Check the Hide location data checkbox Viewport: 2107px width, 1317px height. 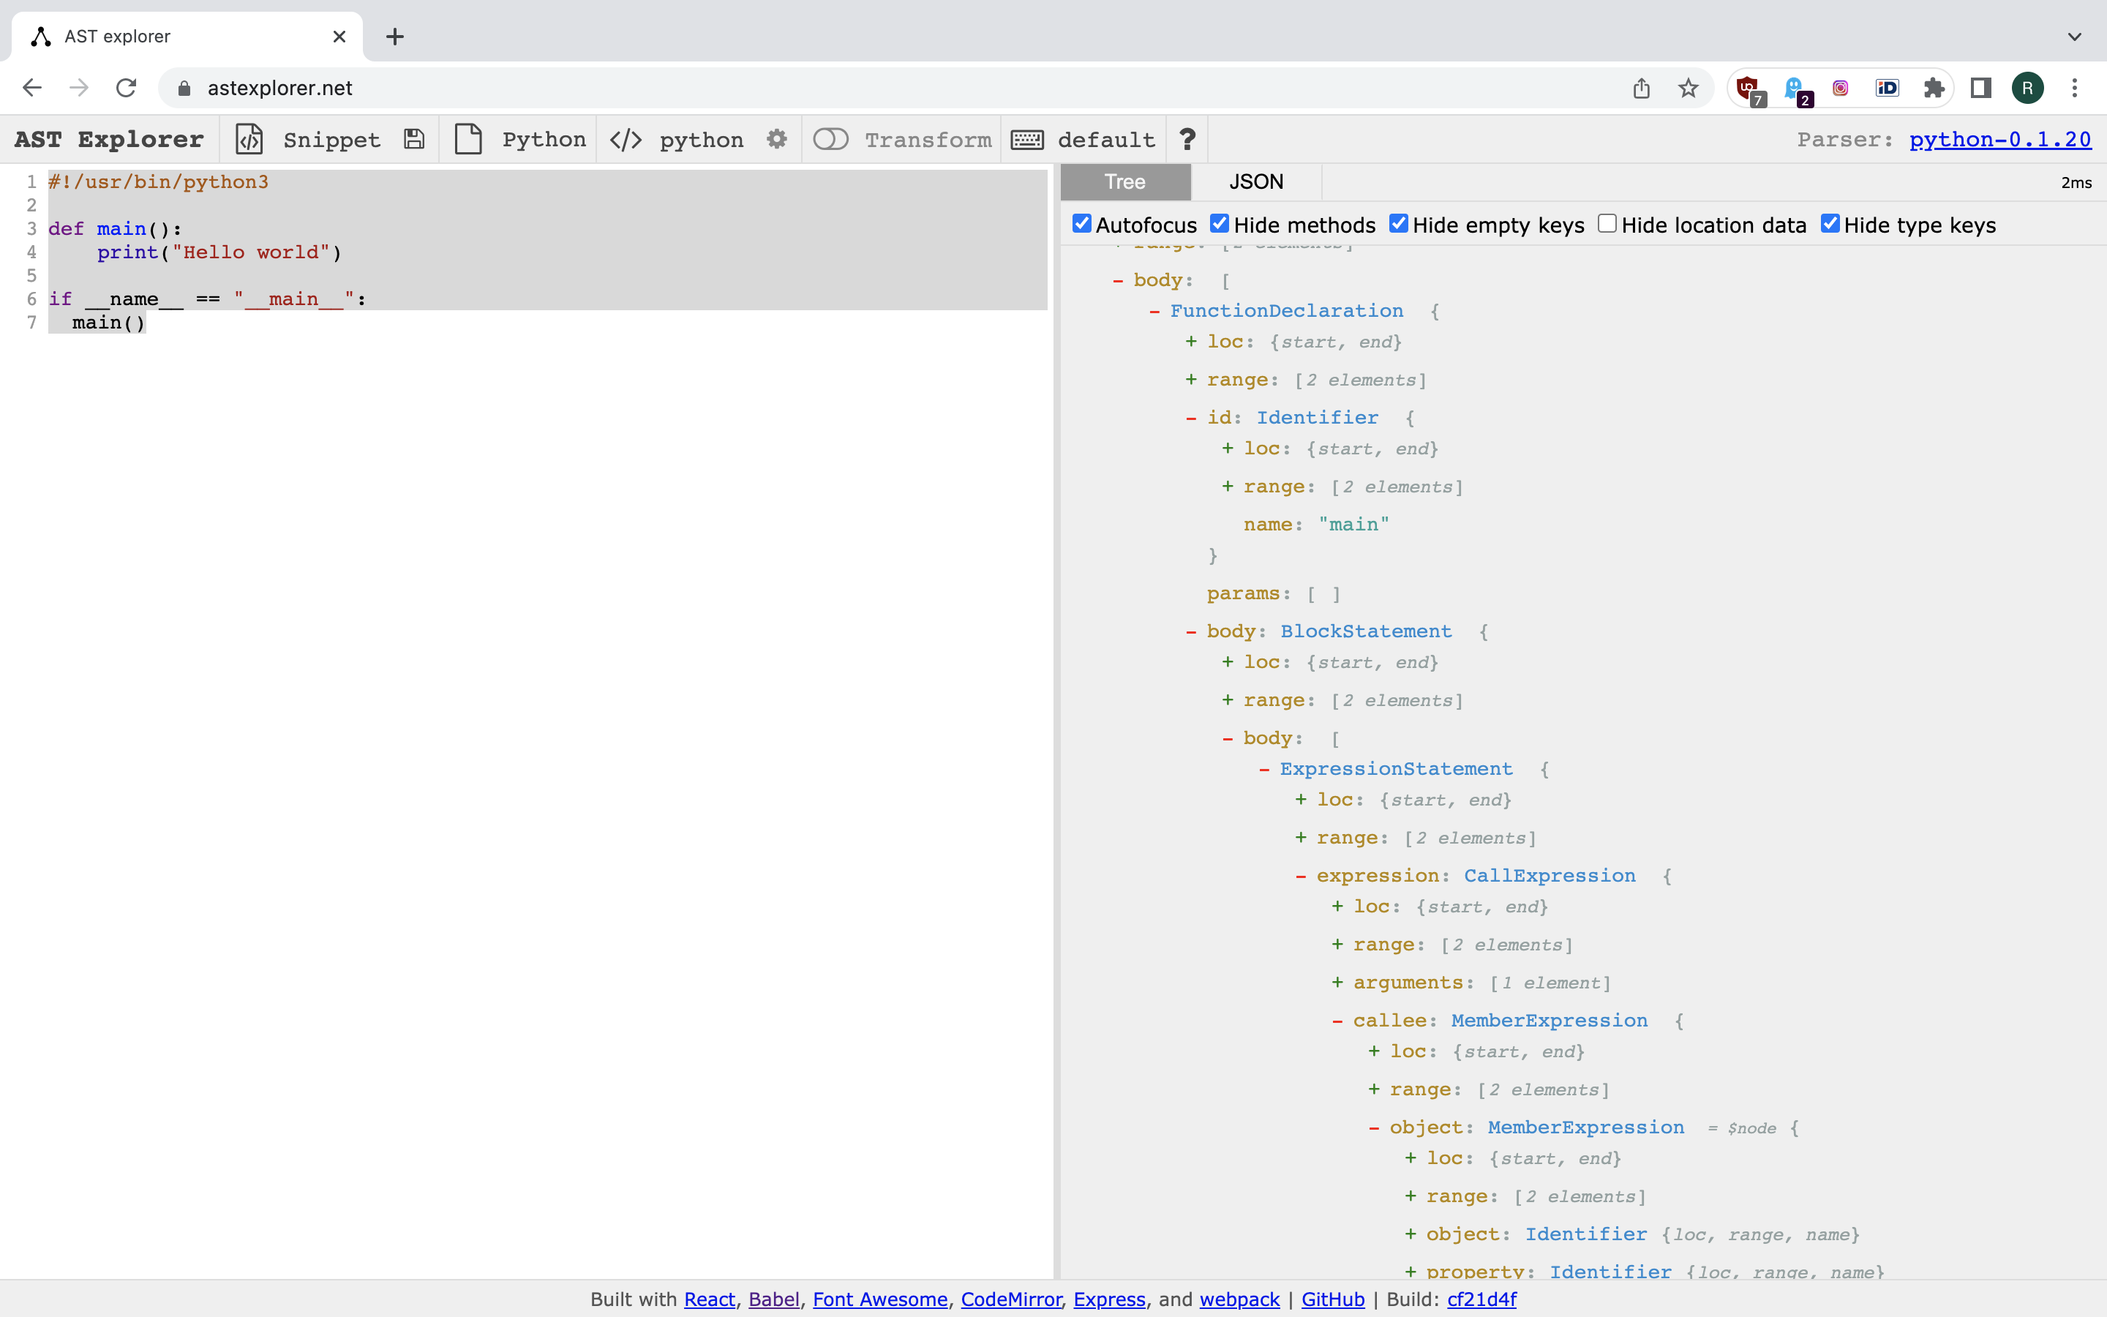click(x=1607, y=224)
